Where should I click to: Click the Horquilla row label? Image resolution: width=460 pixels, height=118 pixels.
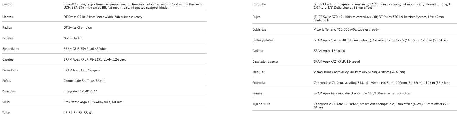click(259, 4)
